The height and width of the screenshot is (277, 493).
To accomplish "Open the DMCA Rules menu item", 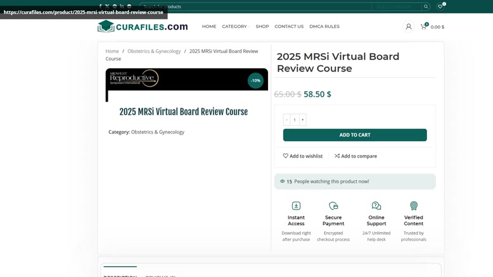I will click(324, 27).
